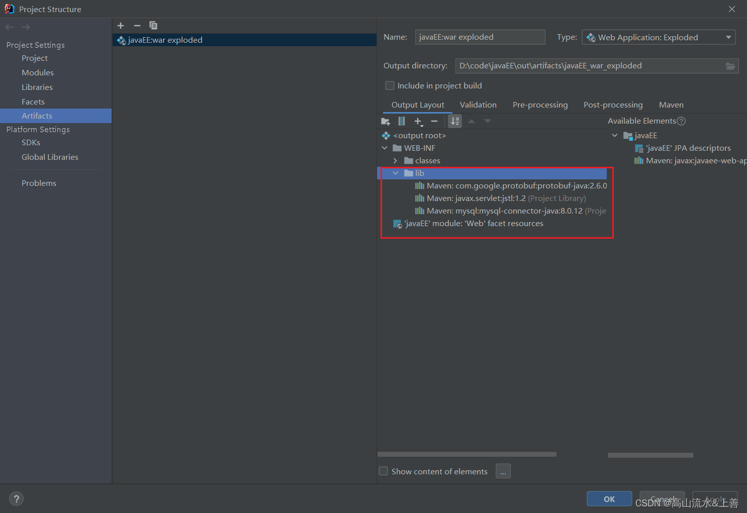Create an archive in the output layout
The width and height of the screenshot is (747, 513).
(x=401, y=121)
